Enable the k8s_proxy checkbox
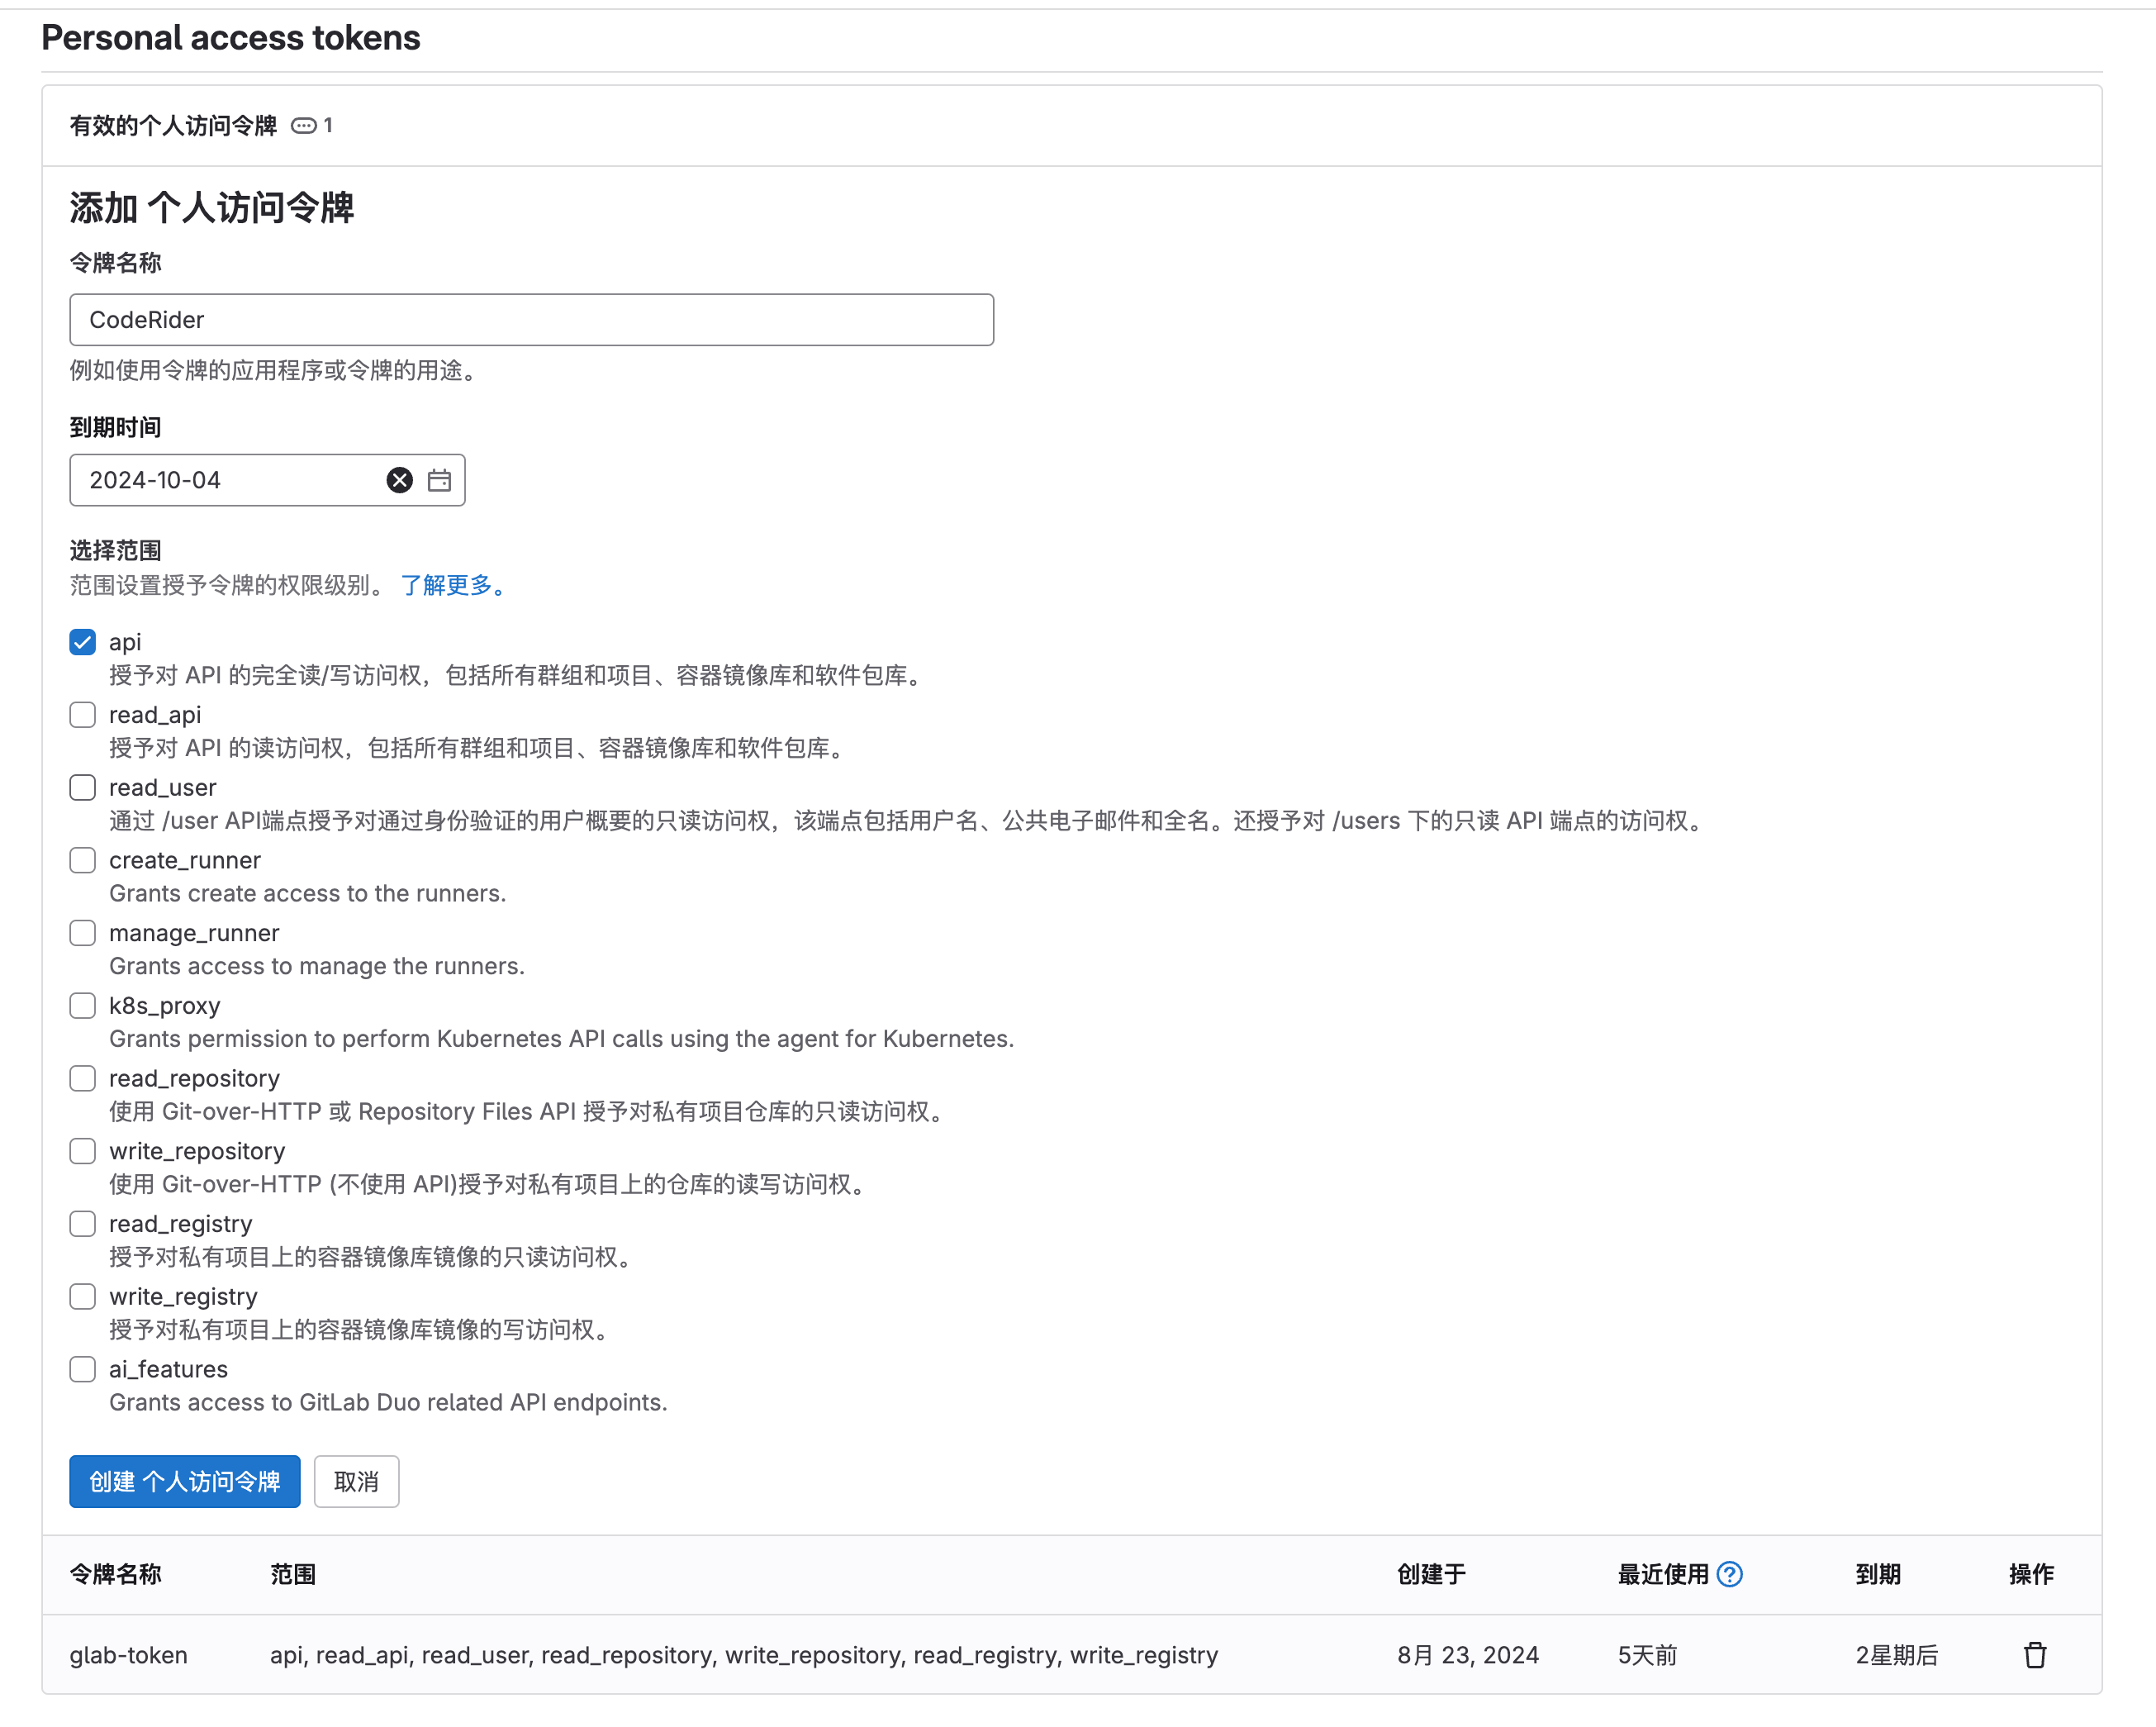This screenshot has width=2156, height=1727. 83,1006
